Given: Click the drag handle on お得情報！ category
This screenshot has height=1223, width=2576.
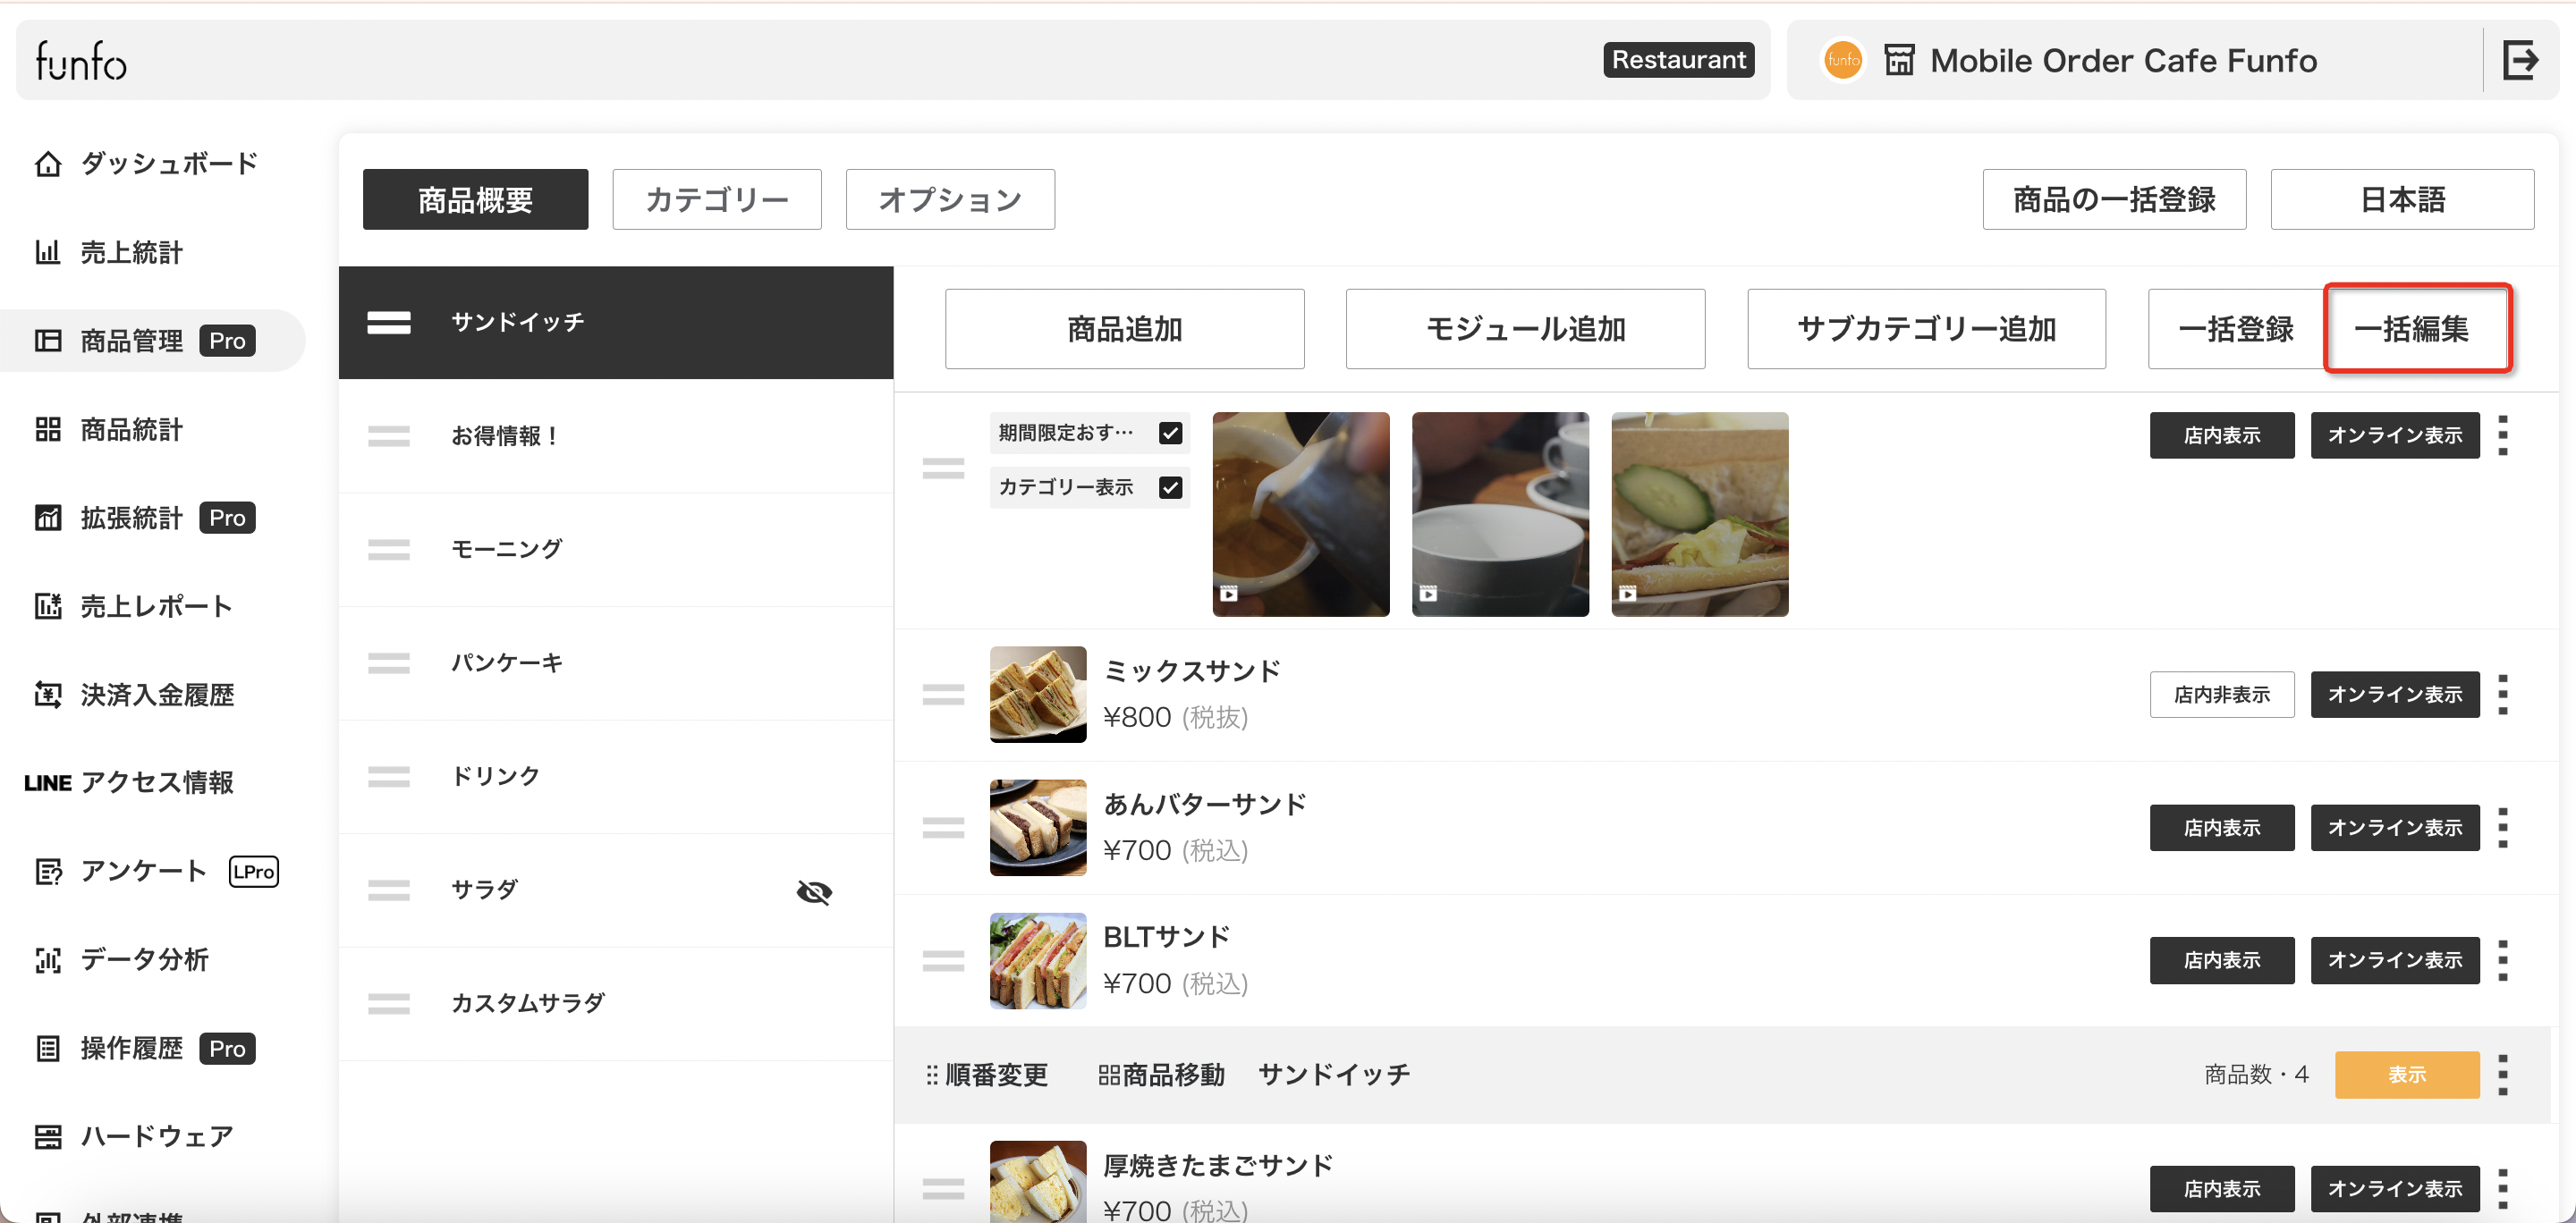Looking at the screenshot, I should [389, 435].
